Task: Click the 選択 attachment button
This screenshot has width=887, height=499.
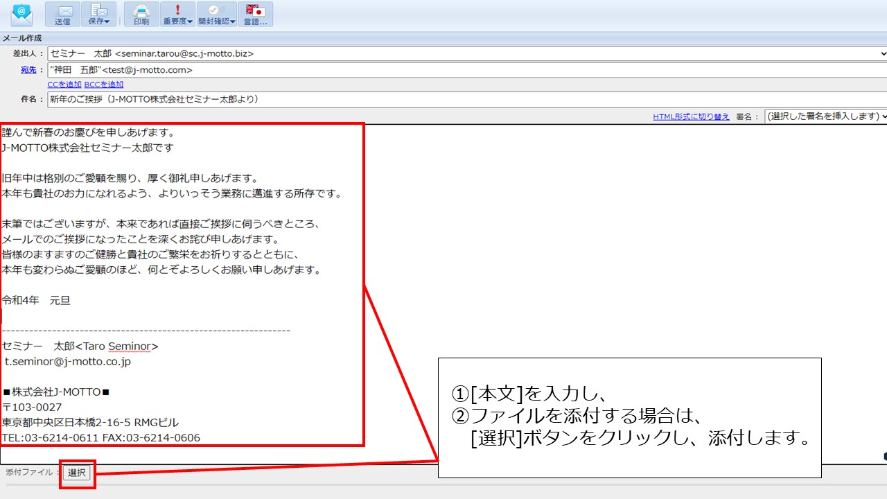Action: (x=77, y=473)
